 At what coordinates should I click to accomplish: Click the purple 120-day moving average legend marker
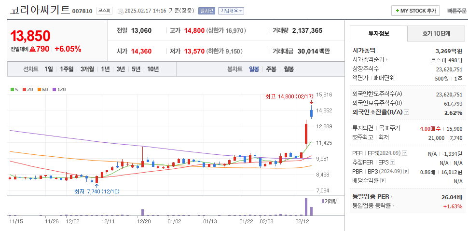click(54, 89)
